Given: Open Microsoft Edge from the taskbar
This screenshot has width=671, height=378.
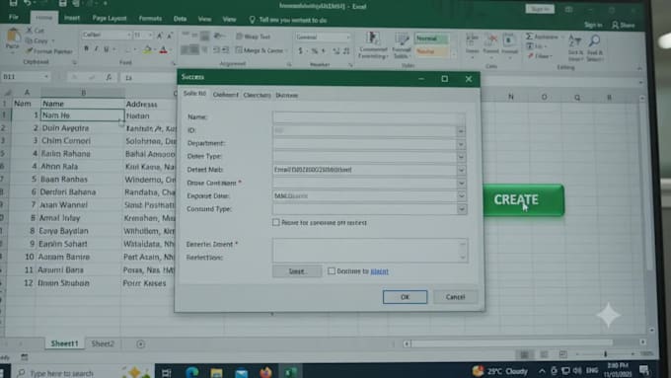Looking at the screenshot, I should [x=192, y=372].
